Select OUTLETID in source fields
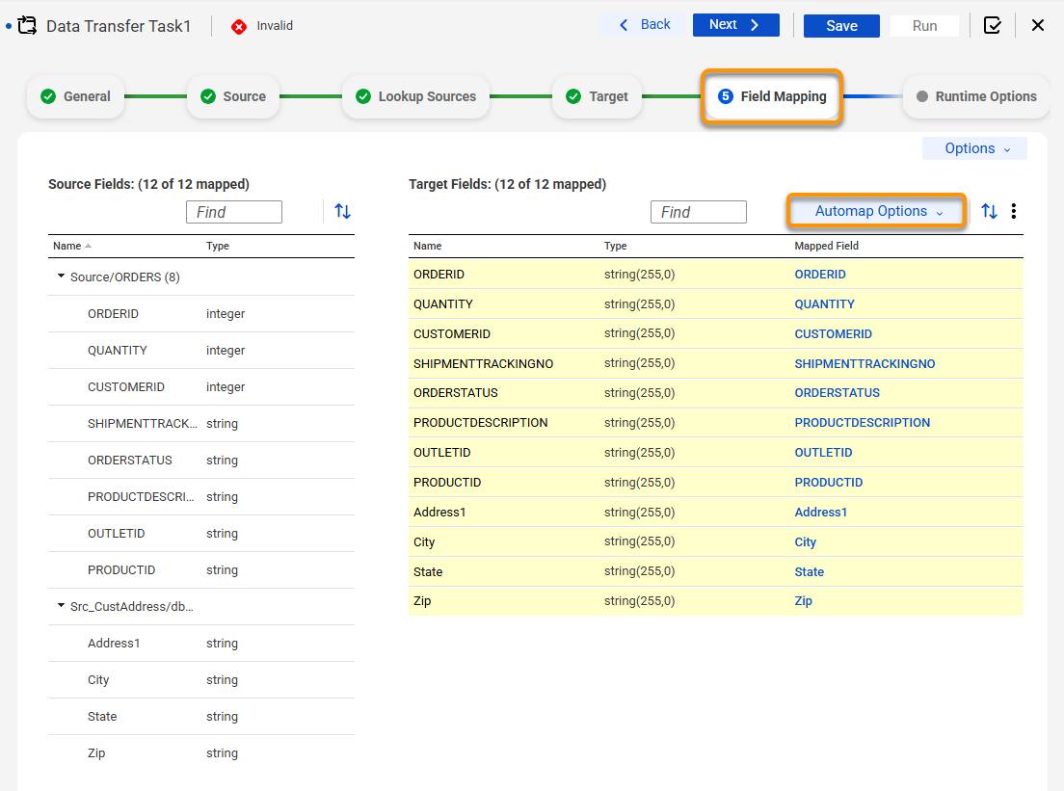 pyautogui.click(x=201, y=533)
